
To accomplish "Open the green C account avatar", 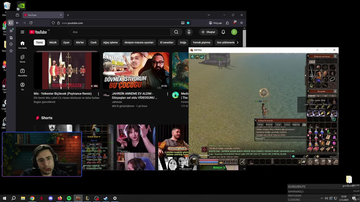I will [234, 32].
